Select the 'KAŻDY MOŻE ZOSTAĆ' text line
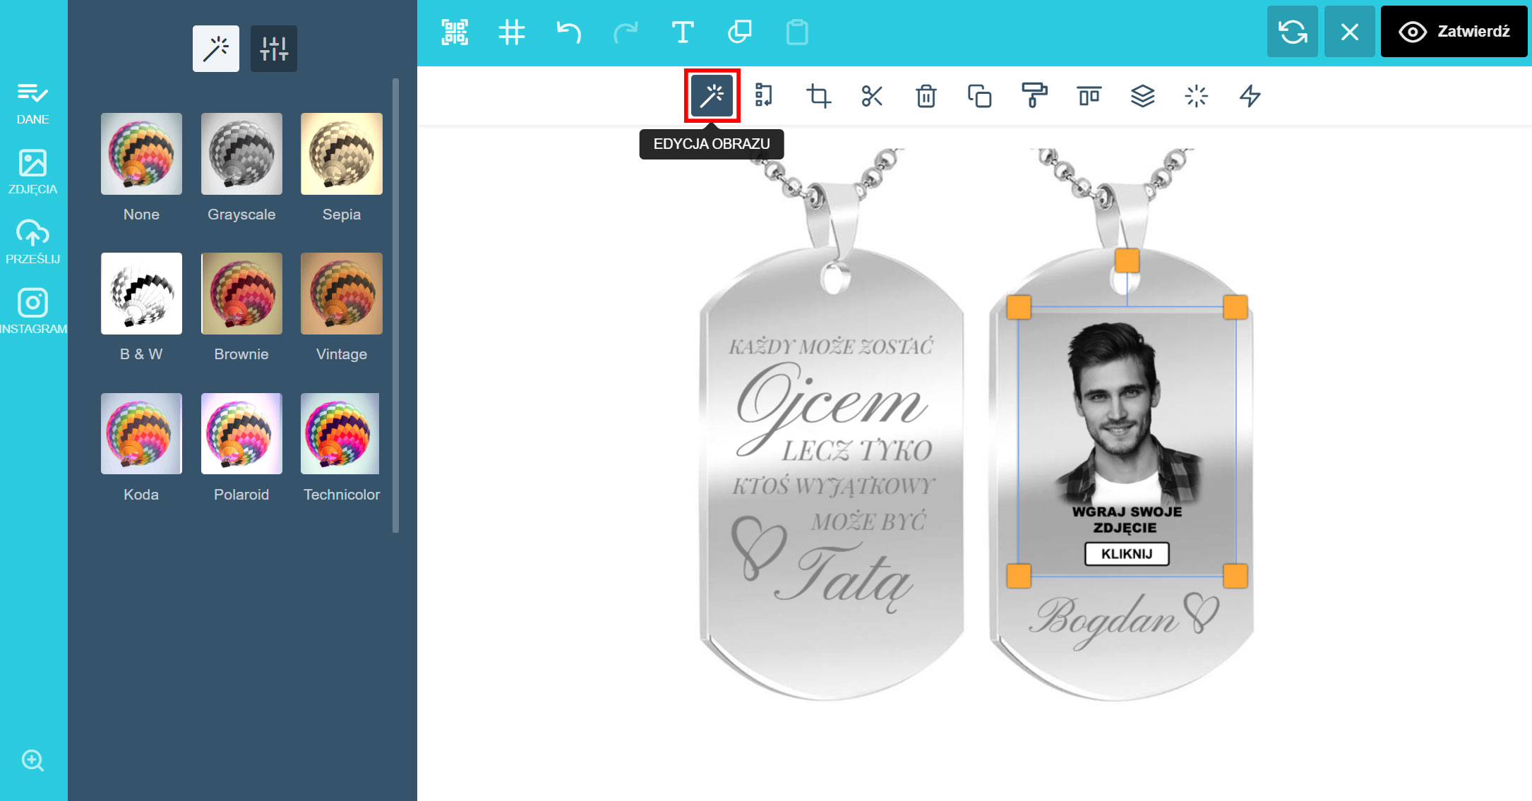This screenshot has height=801, width=1532. 831,347
